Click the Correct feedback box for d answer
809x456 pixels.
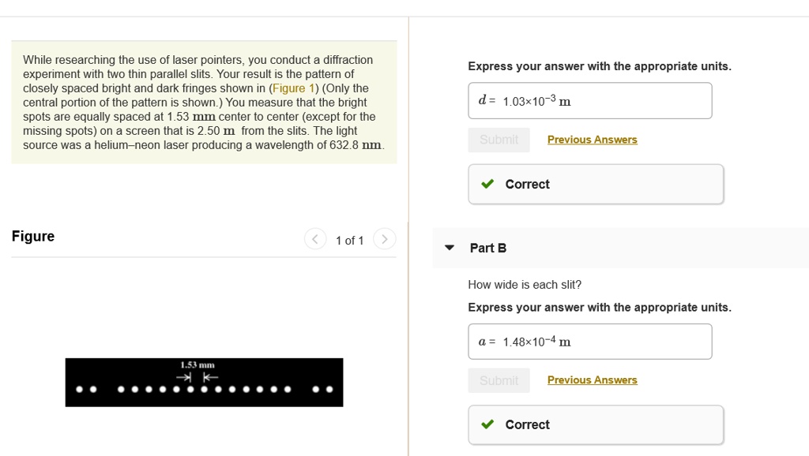595,184
